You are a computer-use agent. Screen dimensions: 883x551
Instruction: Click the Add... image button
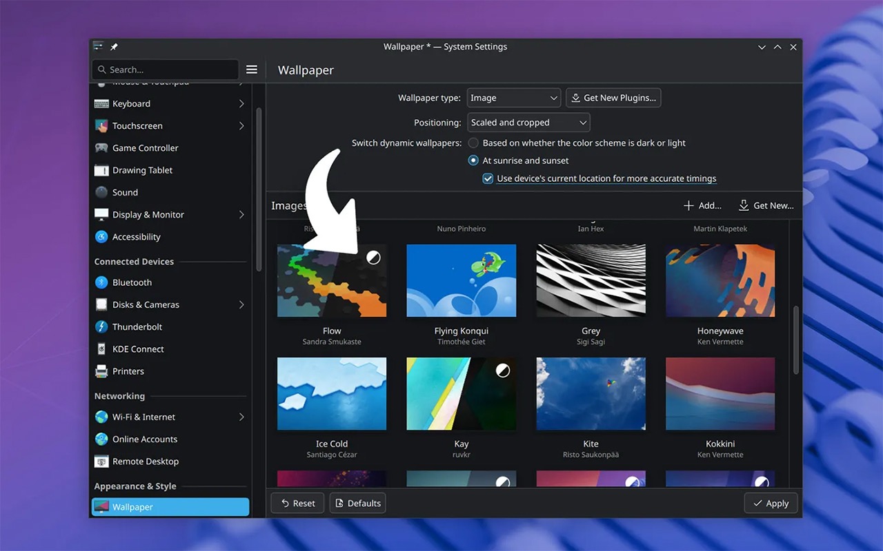coord(702,205)
